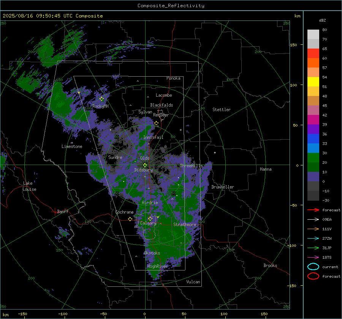Image resolution: width=342 pixels, height=319 pixels.
Task: Click the red 'forecast' ellipse icon
Action: [x=313, y=276]
